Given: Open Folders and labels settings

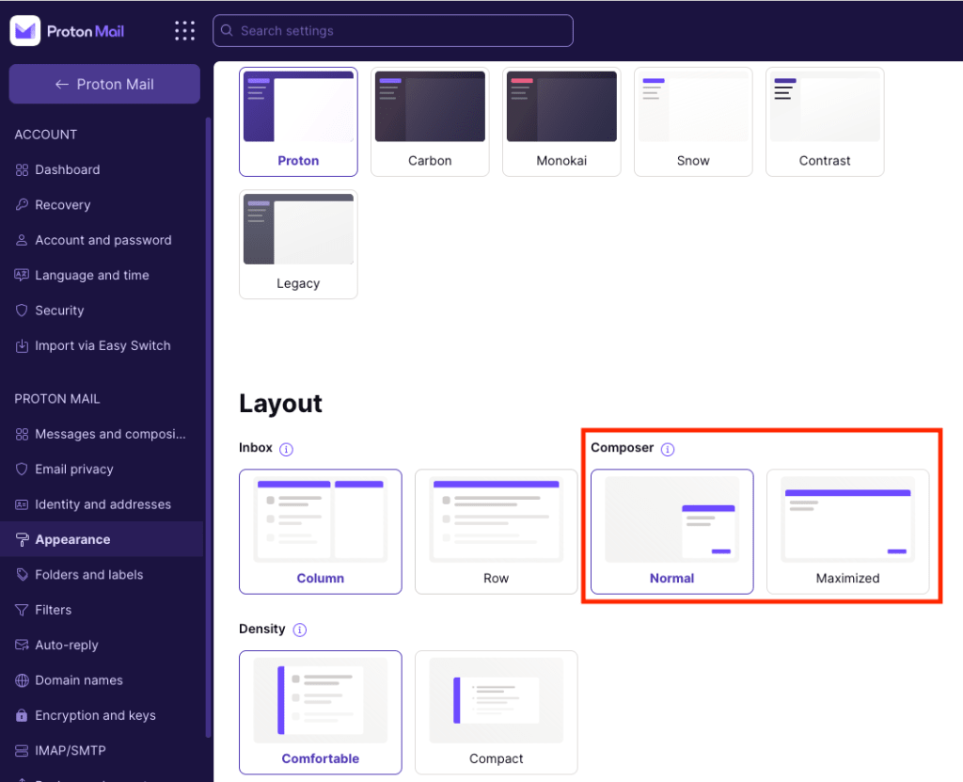Looking at the screenshot, I should pyautogui.click(x=90, y=574).
